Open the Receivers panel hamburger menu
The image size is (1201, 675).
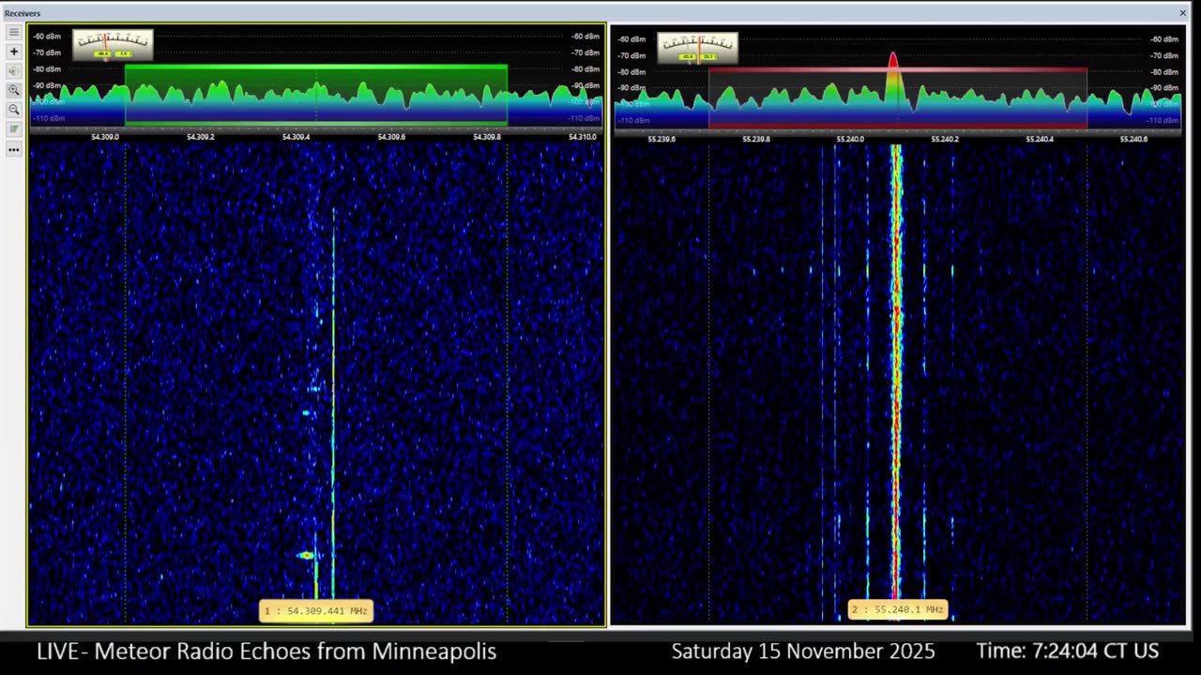point(13,32)
